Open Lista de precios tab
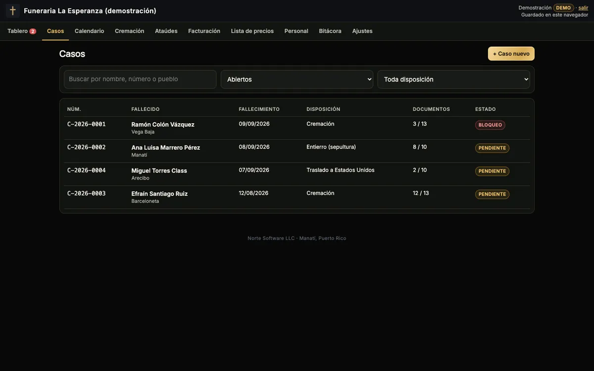The width and height of the screenshot is (594, 371). pos(252,31)
